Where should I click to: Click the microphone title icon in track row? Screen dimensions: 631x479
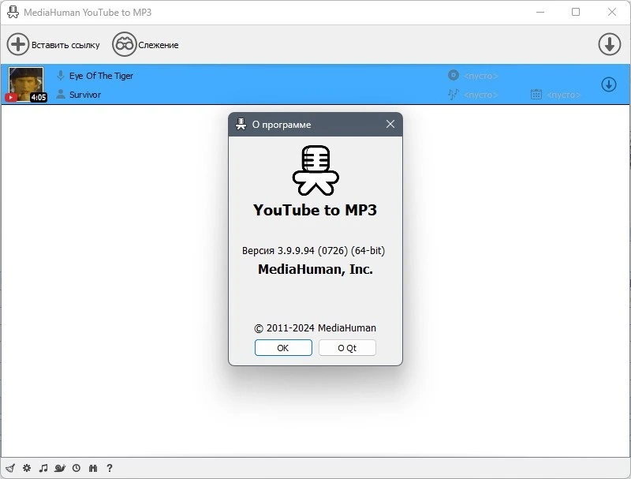(61, 75)
